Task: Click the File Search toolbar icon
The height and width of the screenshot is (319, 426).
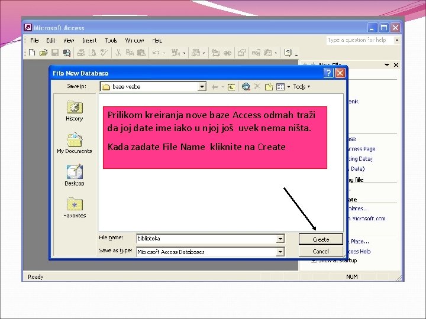Action: point(67,53)
